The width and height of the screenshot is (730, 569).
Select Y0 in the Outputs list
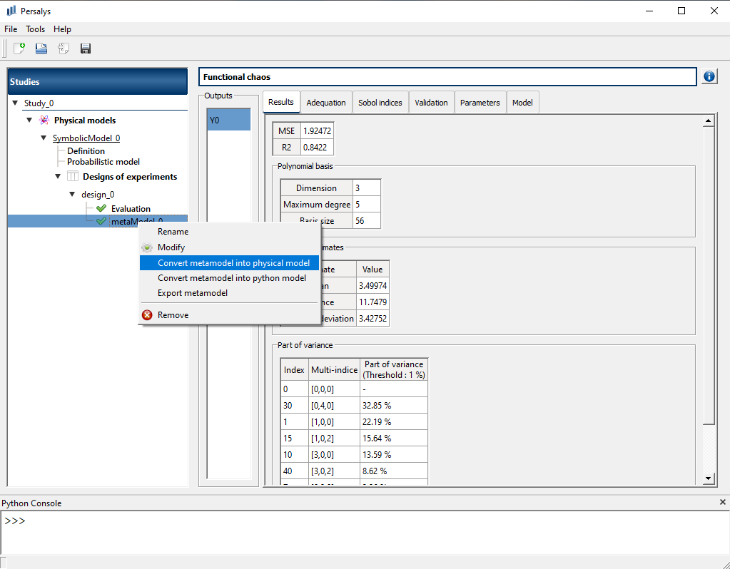pyautogui.click(x=228, y=121)
